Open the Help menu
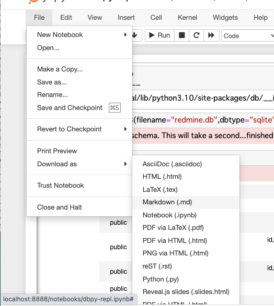Image resolution: width=274 pixels, height=306 pixels. [260, 18]
